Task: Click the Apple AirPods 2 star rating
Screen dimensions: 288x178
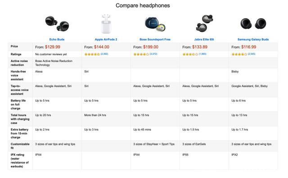Action: (92, 54)
